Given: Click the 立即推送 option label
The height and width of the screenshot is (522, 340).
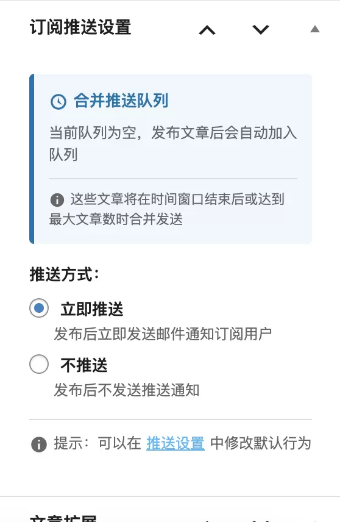Looking at the screenshot, I should click(x=92, y=309).
